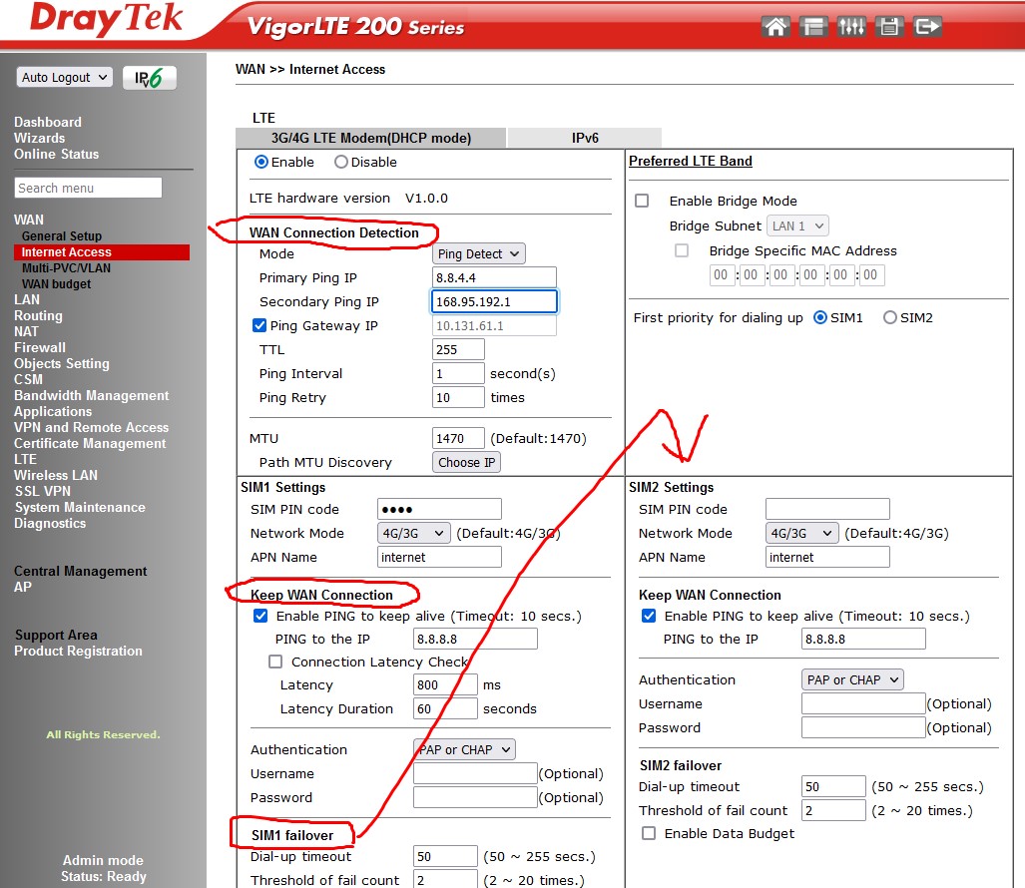Viewport: 1025px width, 888px height.
Task: Click the floppy disk save icon
Action: (x=889, y=27)
